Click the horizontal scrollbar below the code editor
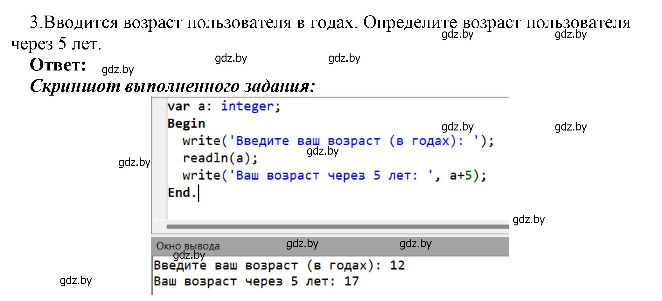The image size is (662, 301). pyautogui.click(x=338, y=227)
